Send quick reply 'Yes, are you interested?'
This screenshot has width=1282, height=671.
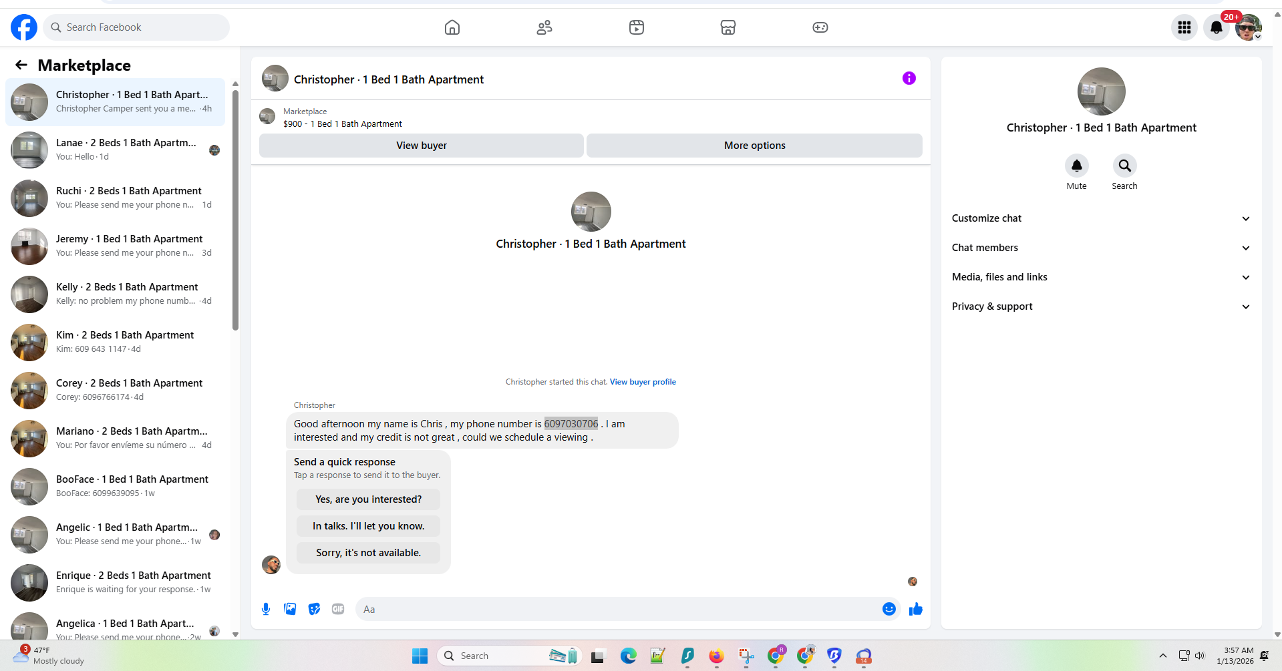point(369,499)
